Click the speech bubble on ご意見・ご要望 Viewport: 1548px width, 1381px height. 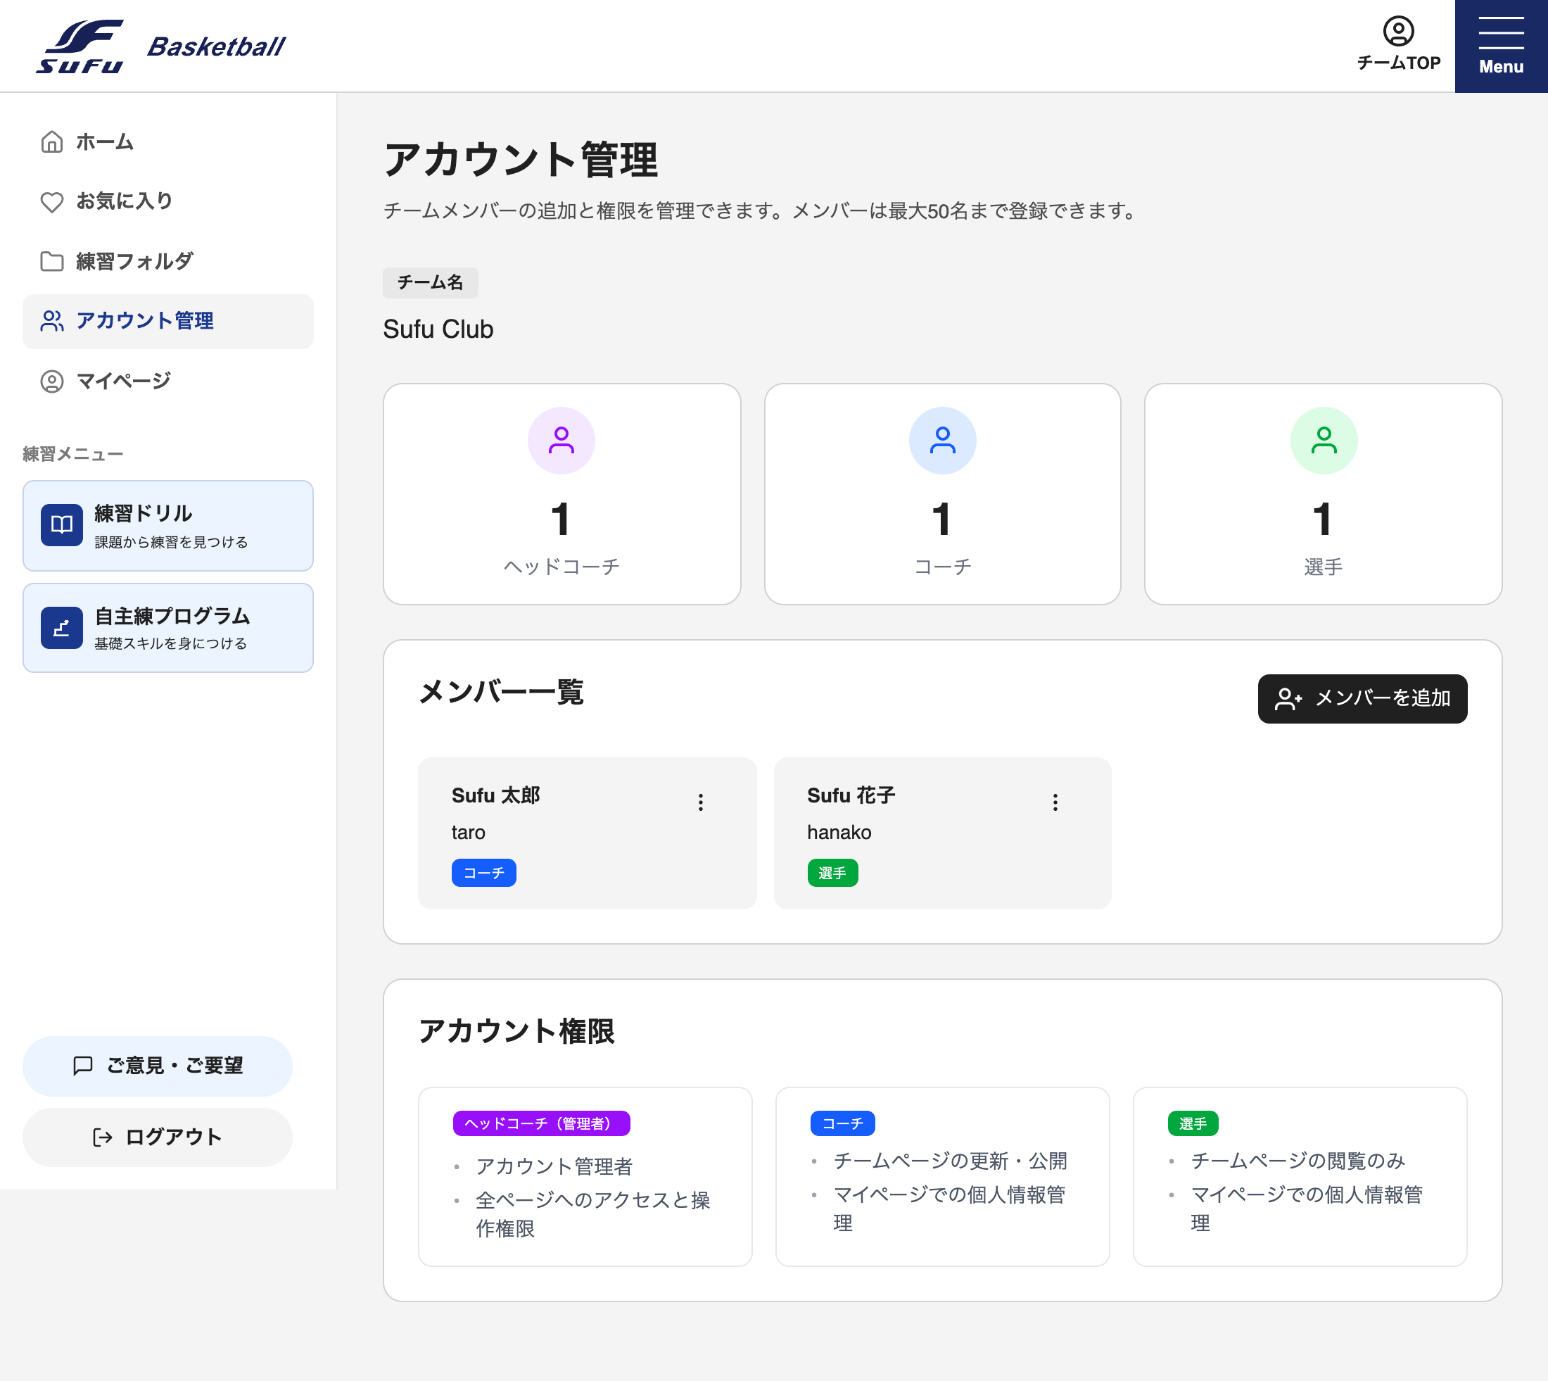click(x=84, y=1066)
